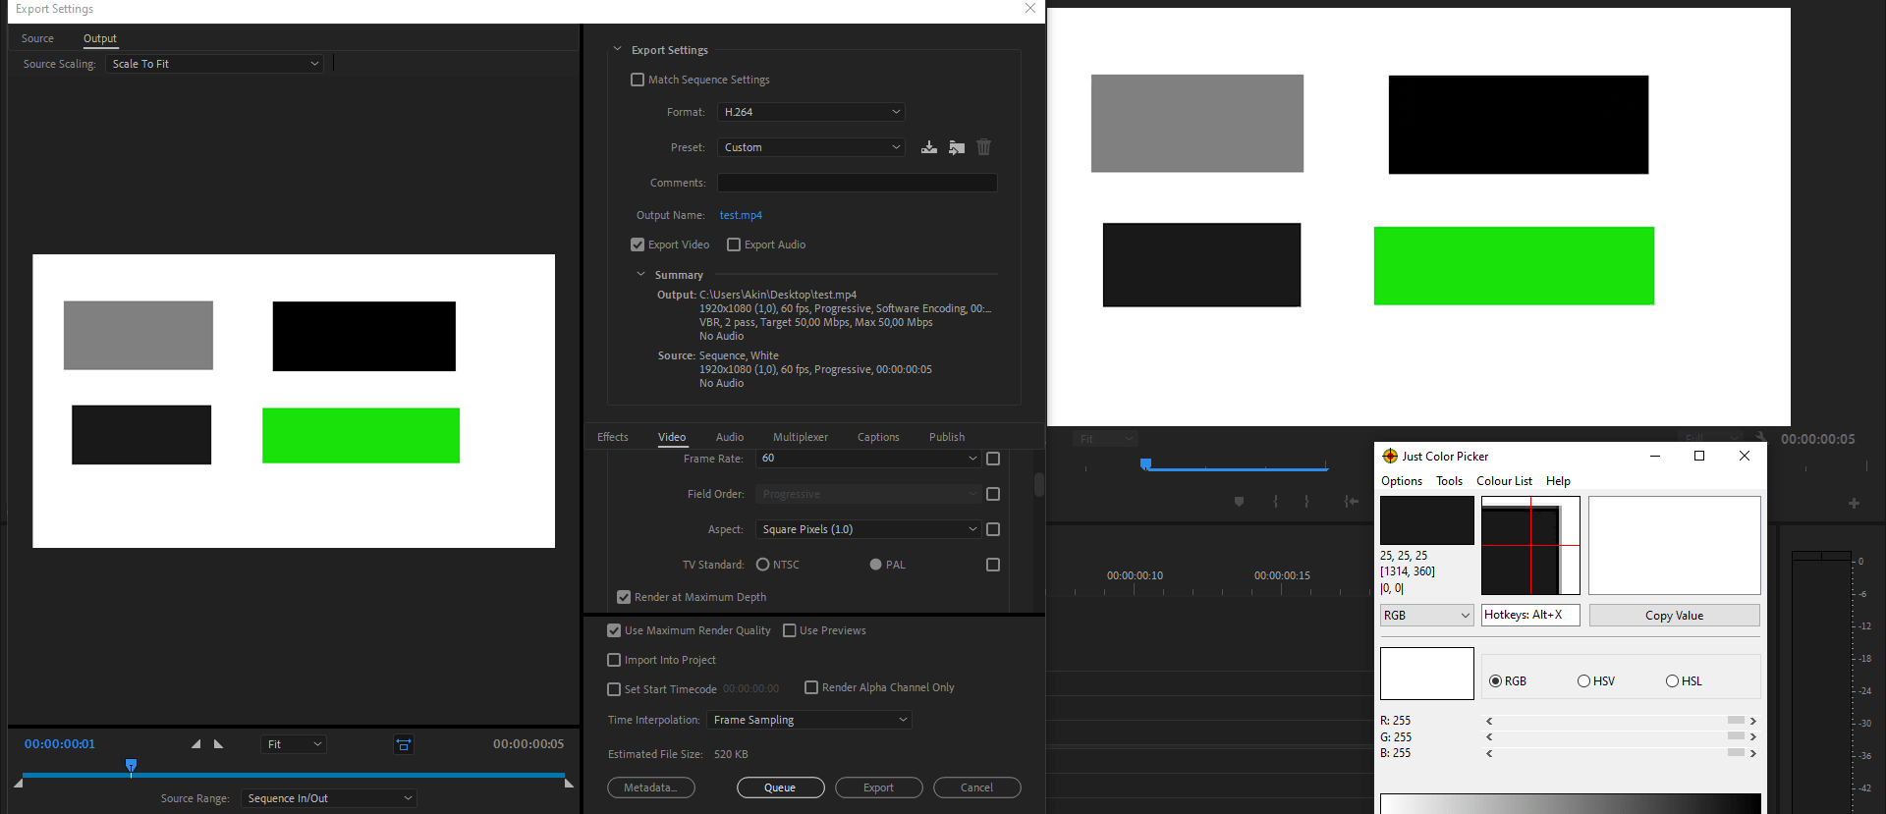Uncheck Export Video
Viewport: 1886px width, 814px height.
[638, 244]
